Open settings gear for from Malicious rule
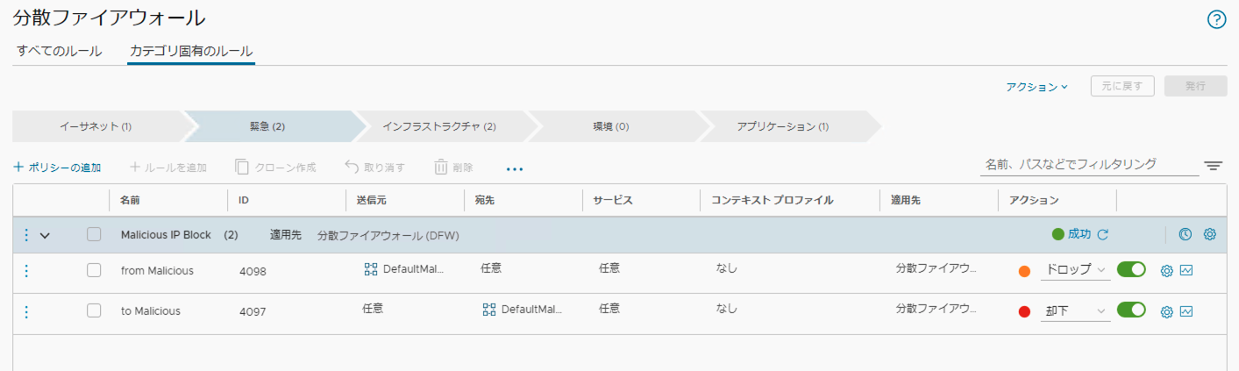 (x=1166, y=271)
